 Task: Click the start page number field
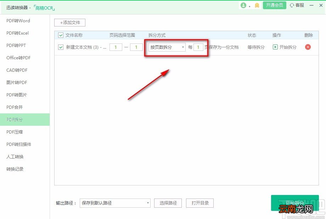[x=116, y=47]
